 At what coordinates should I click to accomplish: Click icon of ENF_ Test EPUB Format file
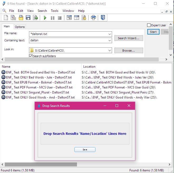tap(3, 82)
